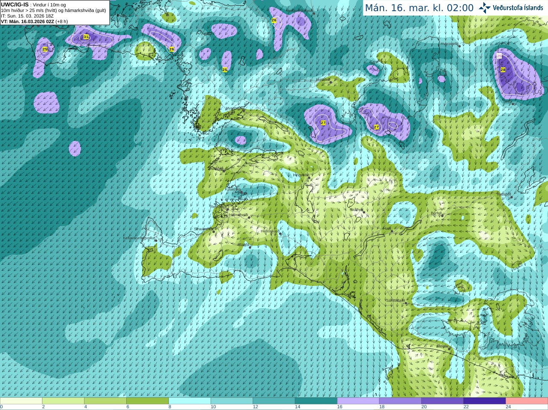
Task: Select the Steinar station marker
Action: (449, 349)
